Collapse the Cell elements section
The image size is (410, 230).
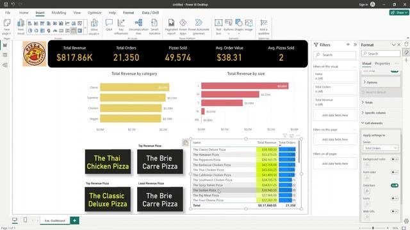pos(381,123)
